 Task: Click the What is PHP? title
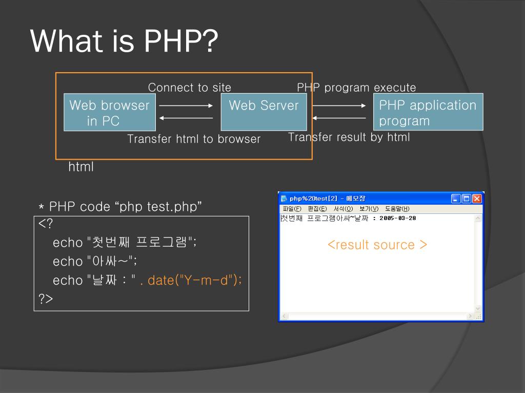[124, 41]
